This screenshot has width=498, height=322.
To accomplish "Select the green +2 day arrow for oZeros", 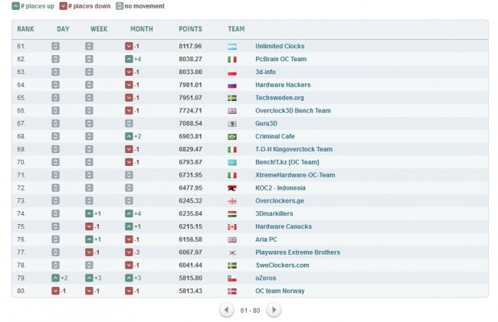I will point(56,278).
